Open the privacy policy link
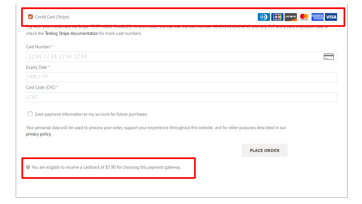Image resolution: width=362 pixels, height=204 pixels. [39, 134]
